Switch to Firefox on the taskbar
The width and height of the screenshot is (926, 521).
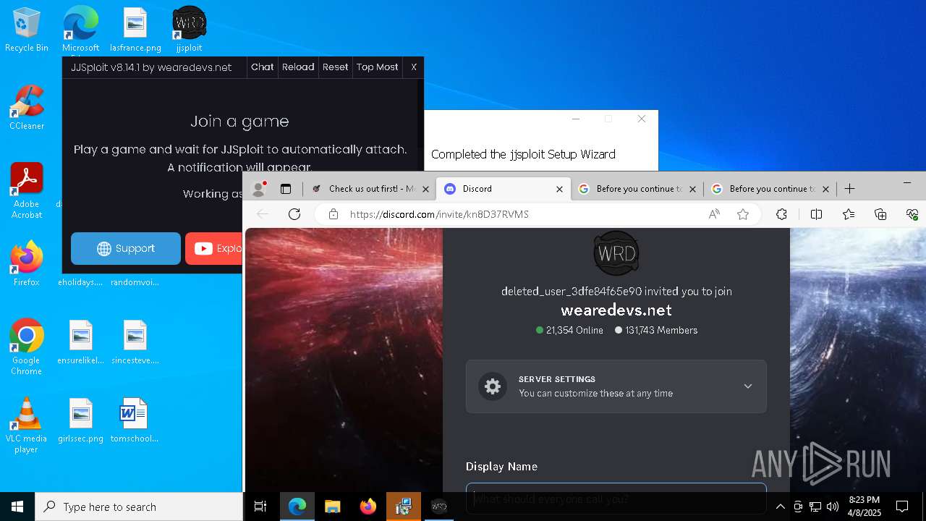[368, 507]
